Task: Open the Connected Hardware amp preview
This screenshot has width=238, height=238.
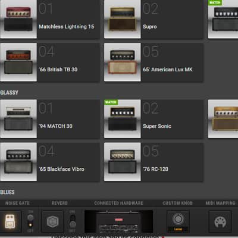Action: coord(118,222)
